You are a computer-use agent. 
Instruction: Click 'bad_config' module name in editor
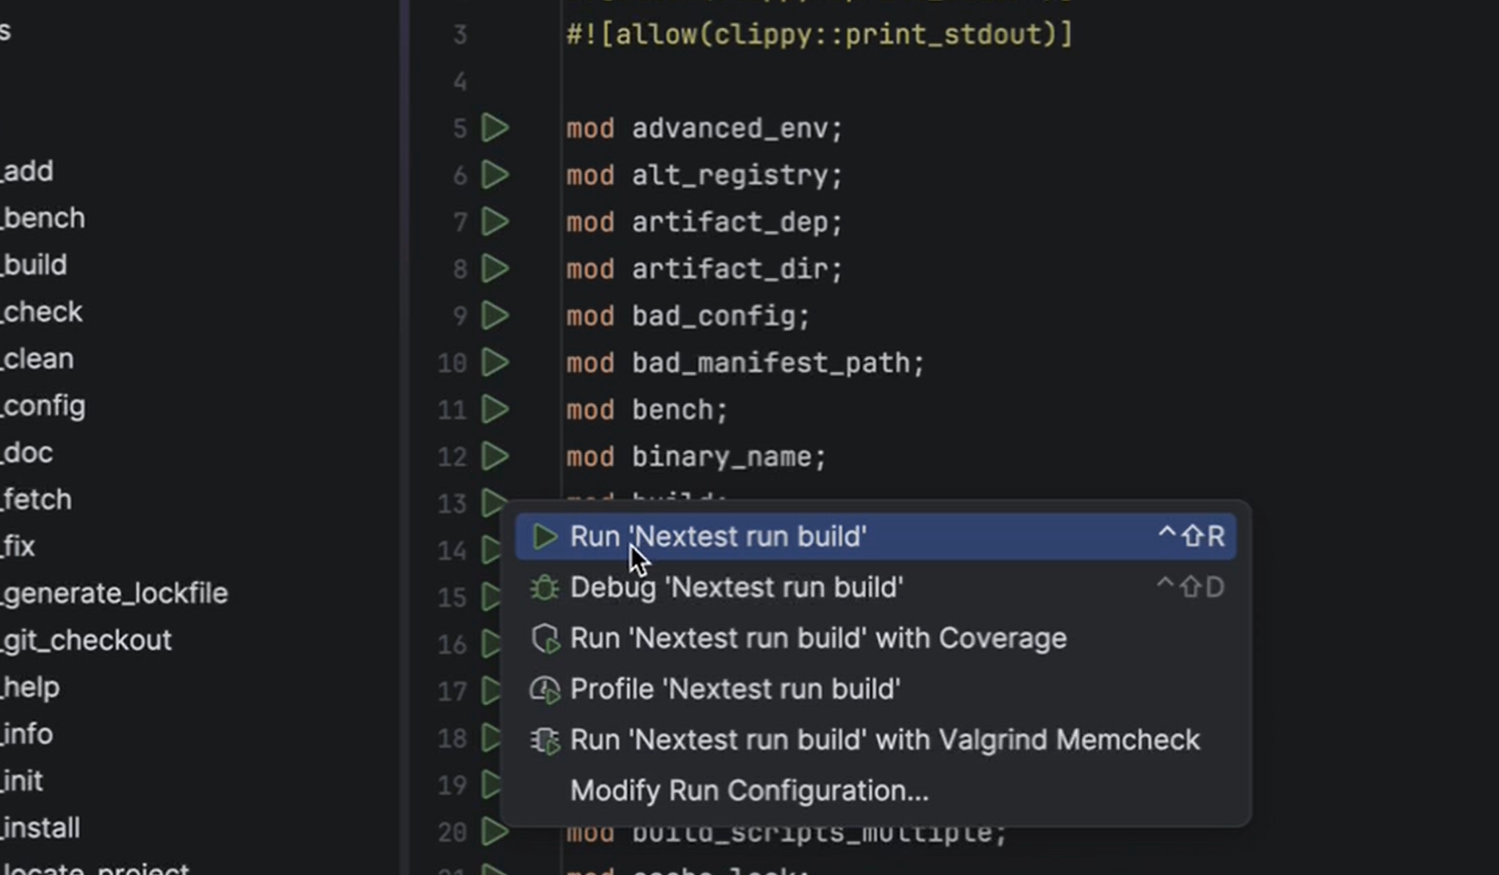713,316
